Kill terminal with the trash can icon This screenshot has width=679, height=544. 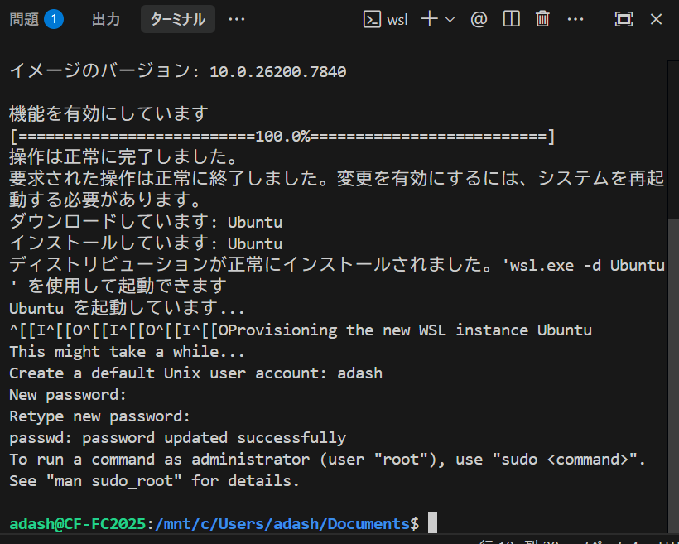(543, 19)
